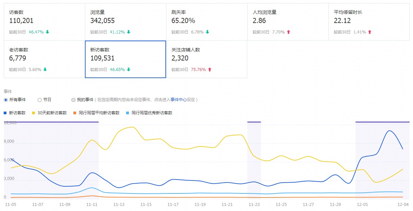
Task: Click the red up arrow beside 1.41%
Action: 370,32
